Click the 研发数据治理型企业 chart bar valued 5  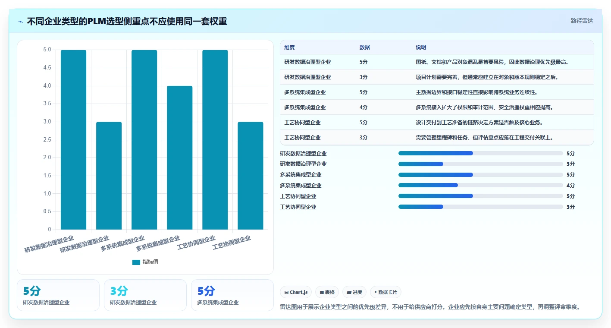pos(74,140)
